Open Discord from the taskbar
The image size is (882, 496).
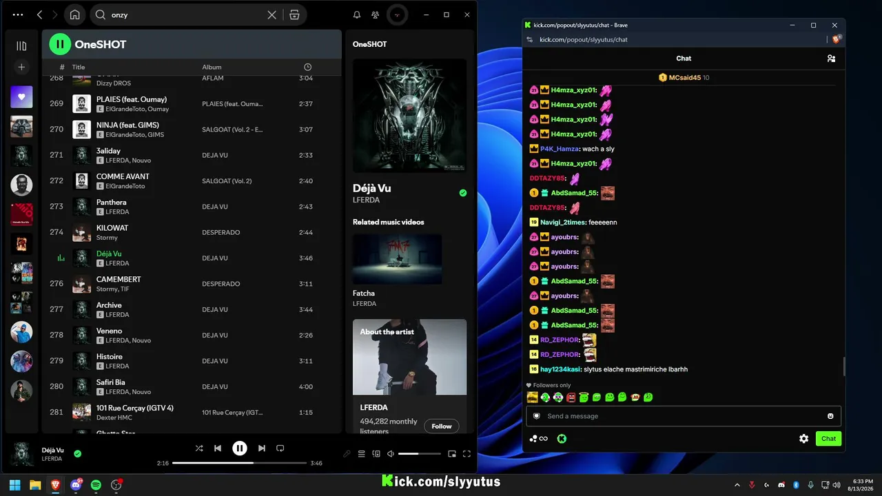(76, 485)
